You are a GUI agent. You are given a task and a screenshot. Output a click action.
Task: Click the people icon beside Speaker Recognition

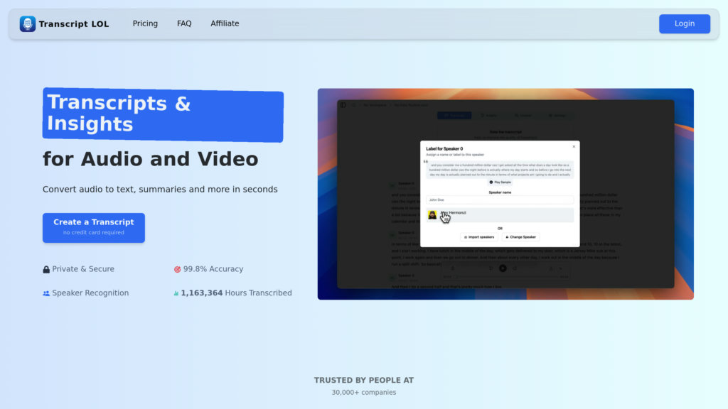pos(46,293)
